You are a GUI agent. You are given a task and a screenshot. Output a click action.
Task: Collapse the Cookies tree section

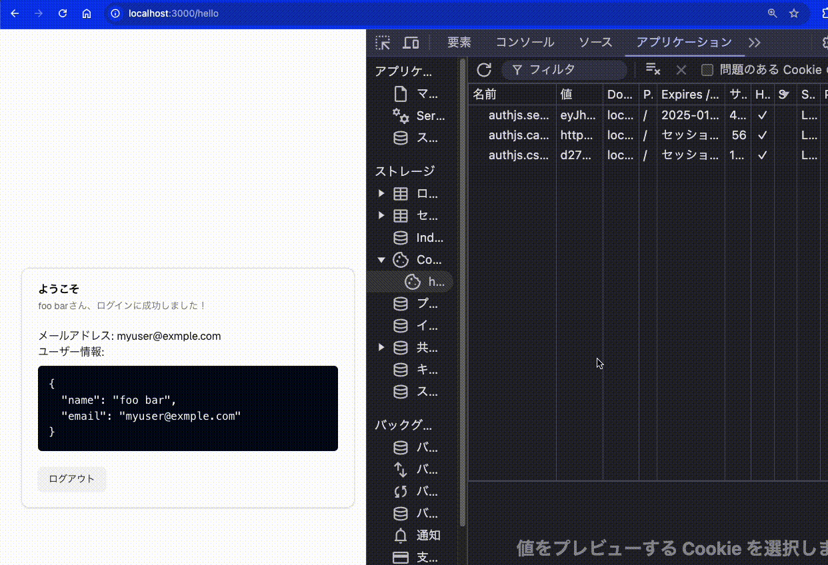click(x=381, y=260)
